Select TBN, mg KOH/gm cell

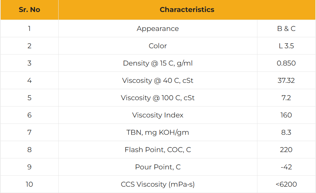tap(158, 132)
